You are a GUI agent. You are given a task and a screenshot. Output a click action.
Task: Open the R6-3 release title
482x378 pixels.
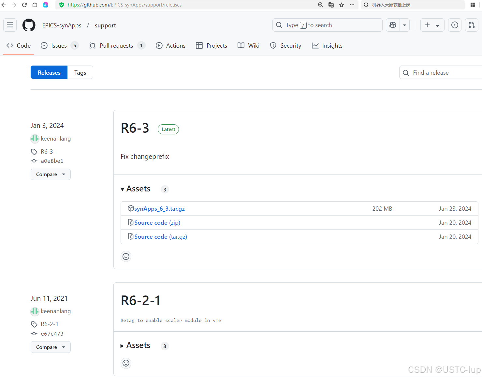click(135, 128)
